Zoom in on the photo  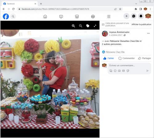[73, 26]
